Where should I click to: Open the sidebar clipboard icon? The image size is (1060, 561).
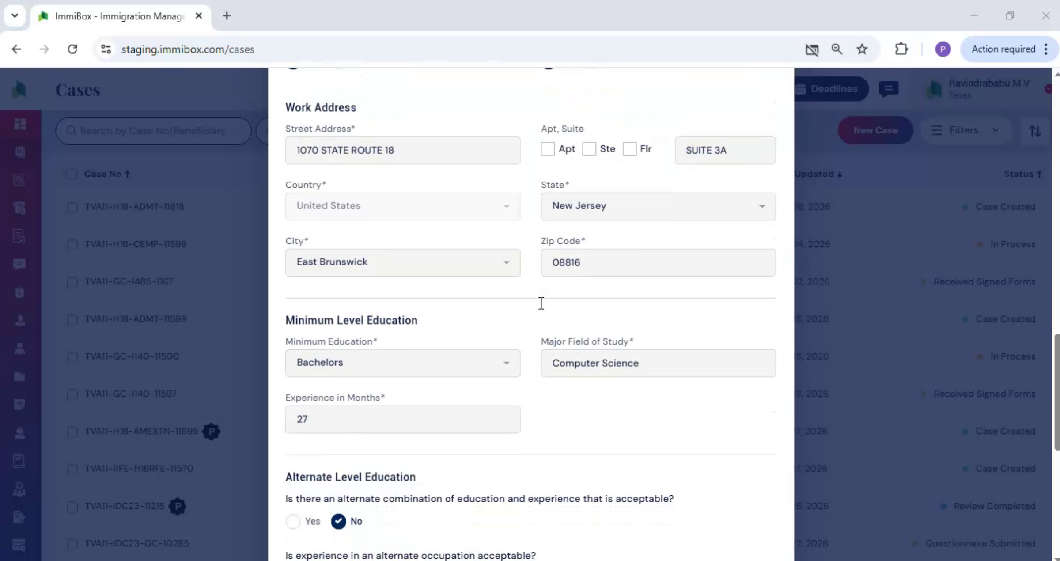(x=19, y=292)
